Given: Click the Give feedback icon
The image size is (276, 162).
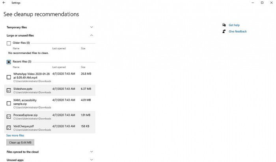Looking at the screenshot, I should click(x=224, y=31).
